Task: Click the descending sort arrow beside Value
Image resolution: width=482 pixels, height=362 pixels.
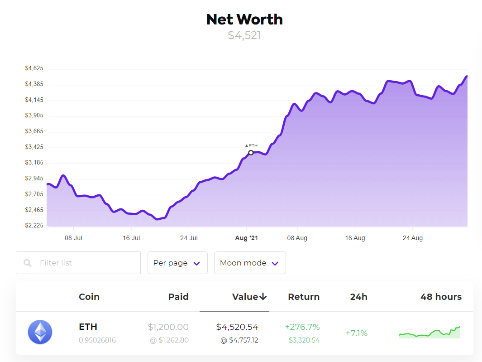Action: [x=263, y=296]
